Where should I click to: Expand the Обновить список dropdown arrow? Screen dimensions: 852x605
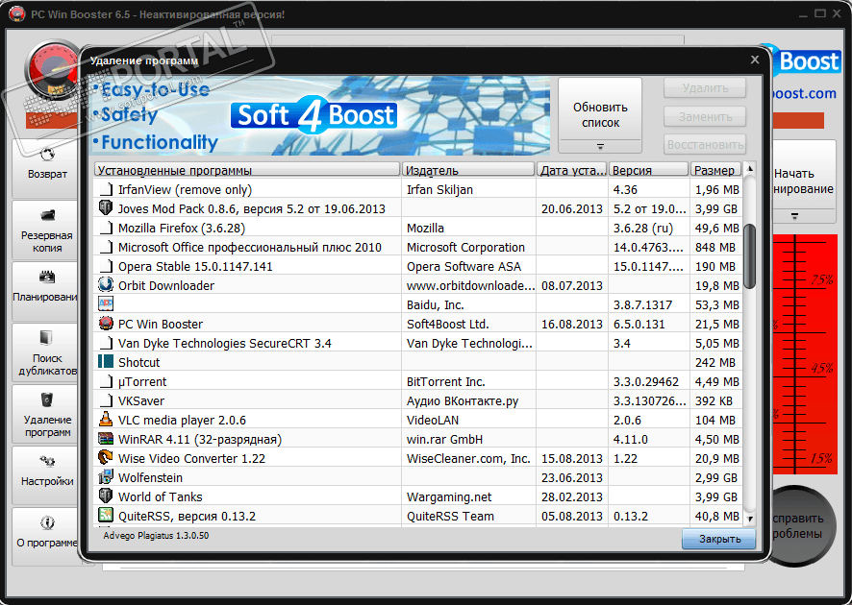[x=600, y=147]
